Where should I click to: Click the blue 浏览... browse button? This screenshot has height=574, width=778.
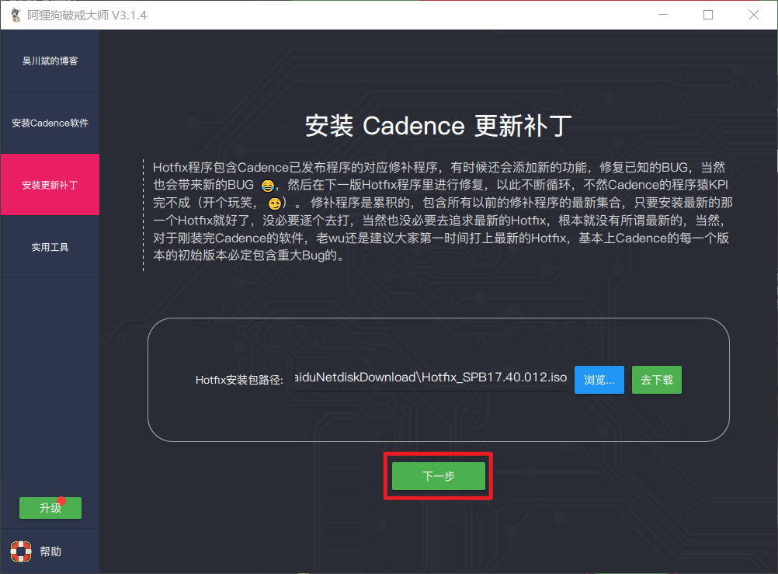599,381
